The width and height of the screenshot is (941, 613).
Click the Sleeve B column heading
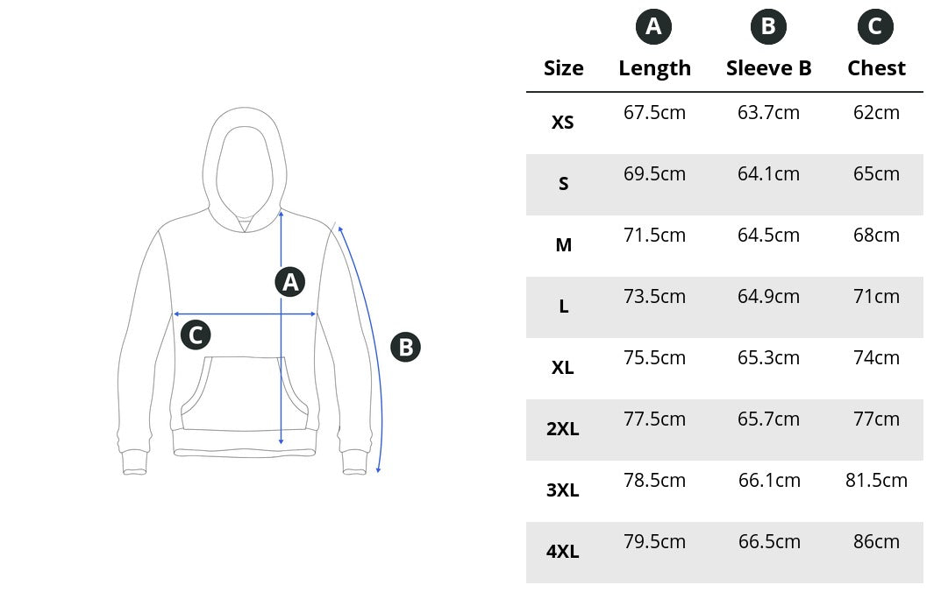(x=768, y=68)
